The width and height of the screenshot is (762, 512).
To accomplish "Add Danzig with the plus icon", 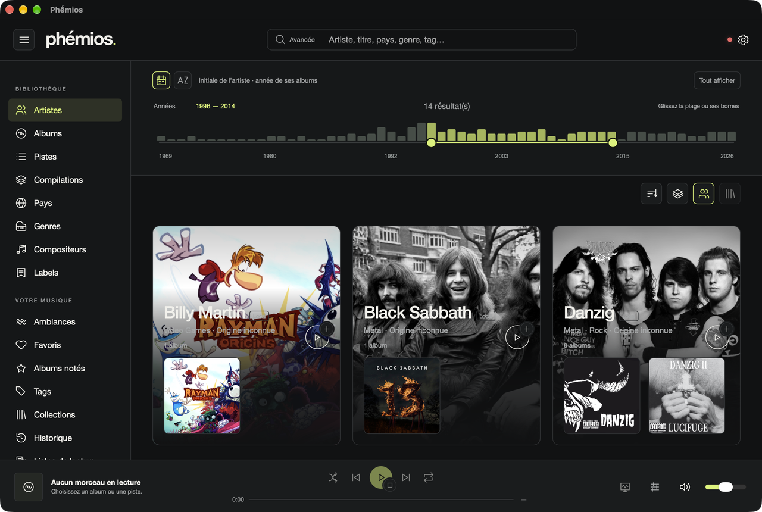I will pyautogui.click(x=726, y=329).
